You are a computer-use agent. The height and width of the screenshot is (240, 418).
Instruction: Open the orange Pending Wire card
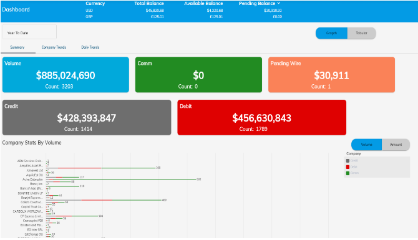coord(331,75)
